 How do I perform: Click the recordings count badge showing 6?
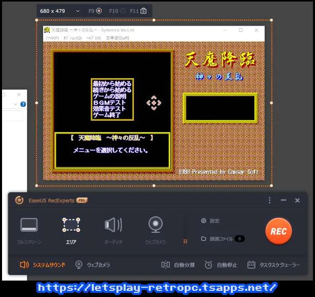point(240,239)
